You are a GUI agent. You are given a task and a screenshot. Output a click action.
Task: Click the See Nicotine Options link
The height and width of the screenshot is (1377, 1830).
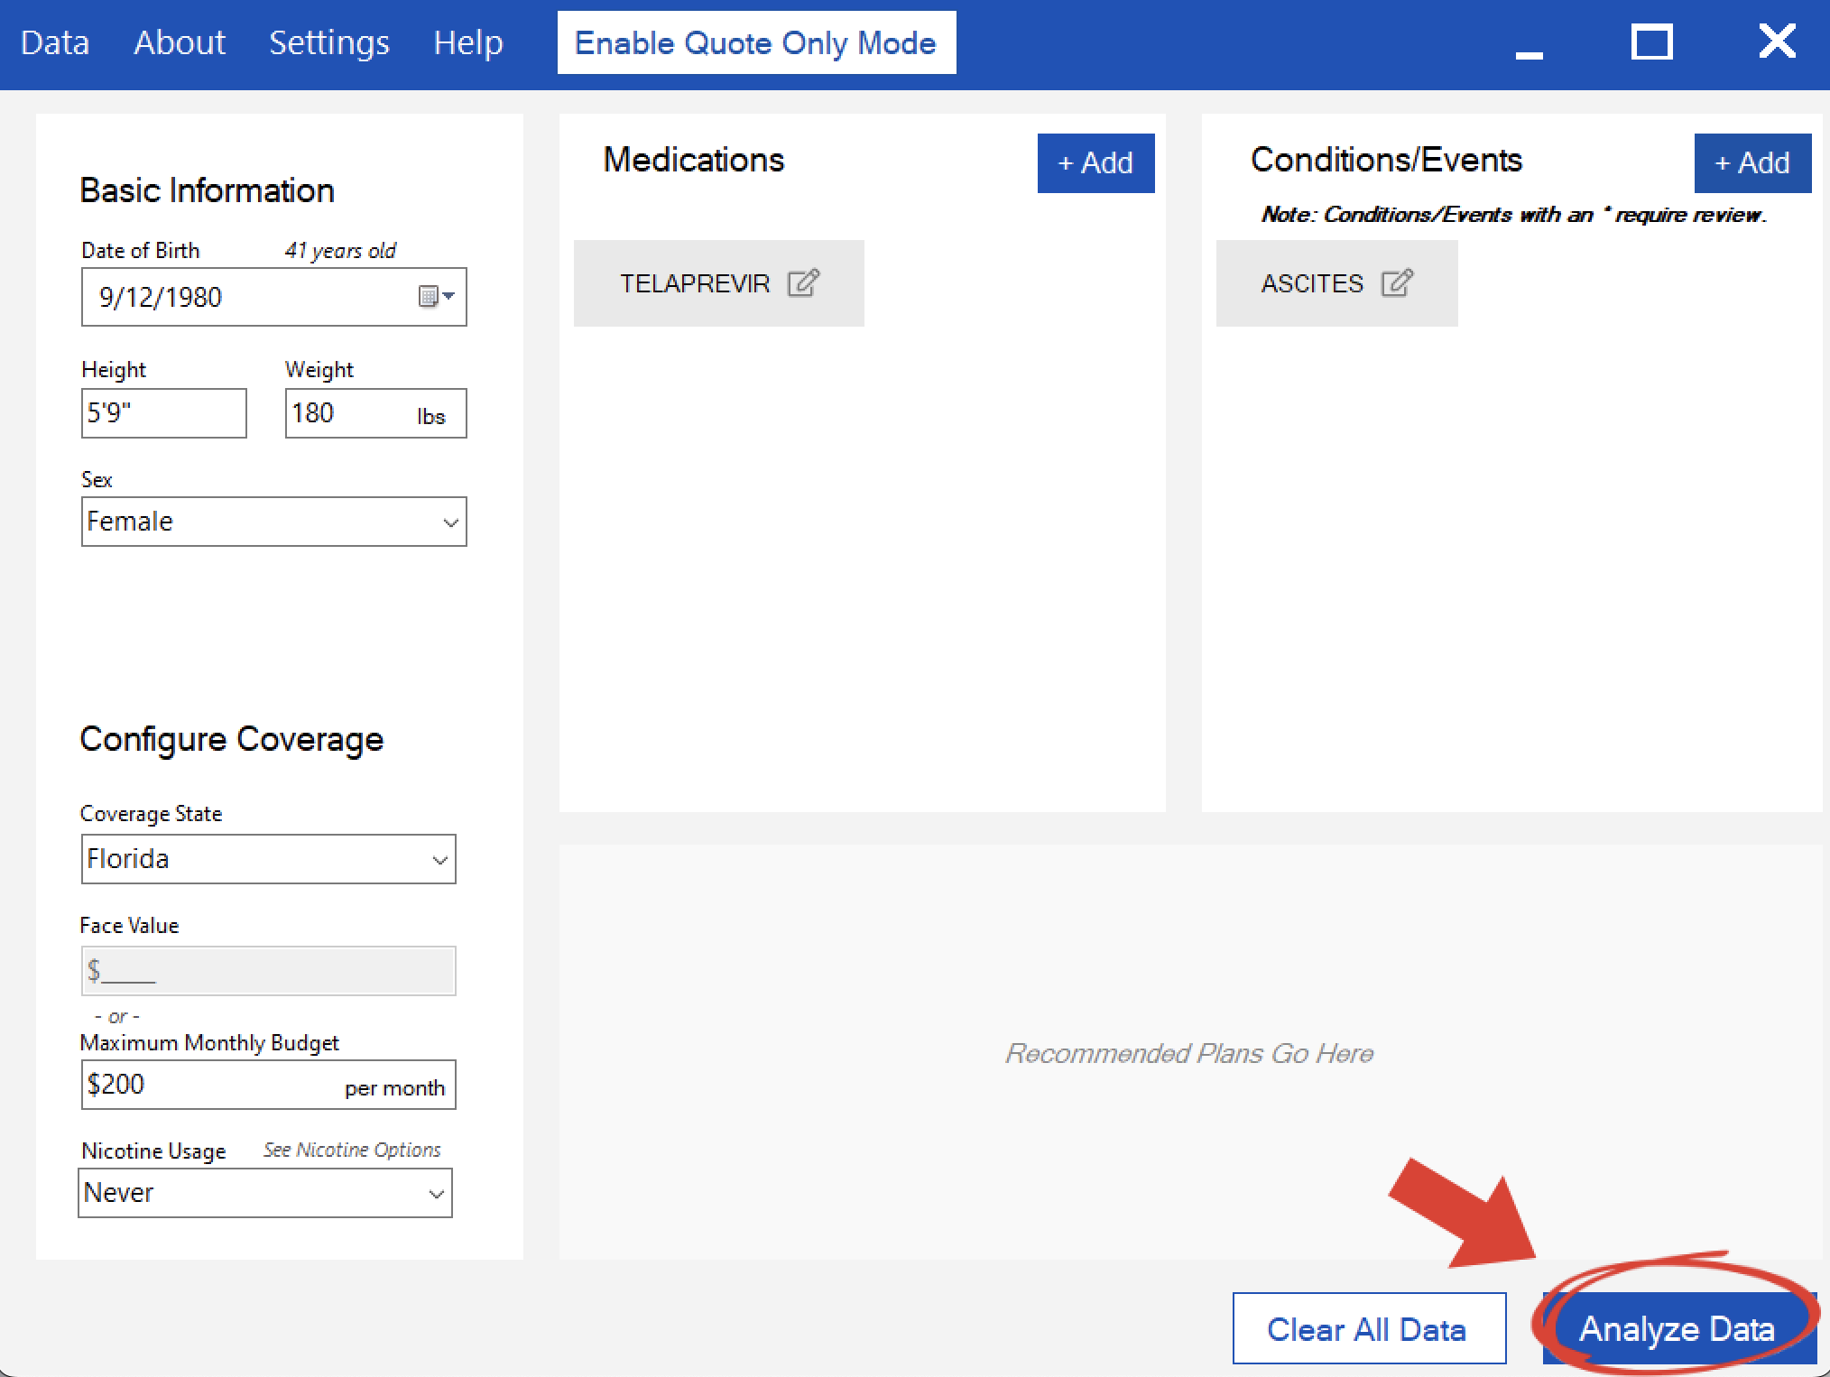[x=352, y=1150]
